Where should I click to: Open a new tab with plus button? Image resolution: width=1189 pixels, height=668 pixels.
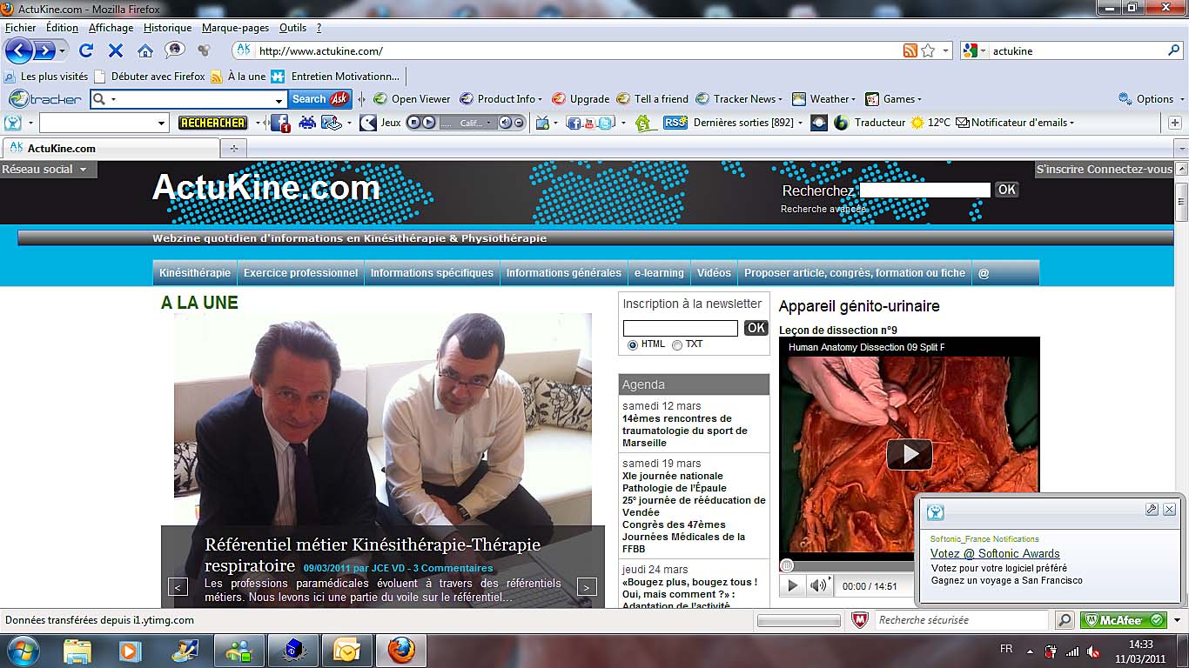click(233, 148)
